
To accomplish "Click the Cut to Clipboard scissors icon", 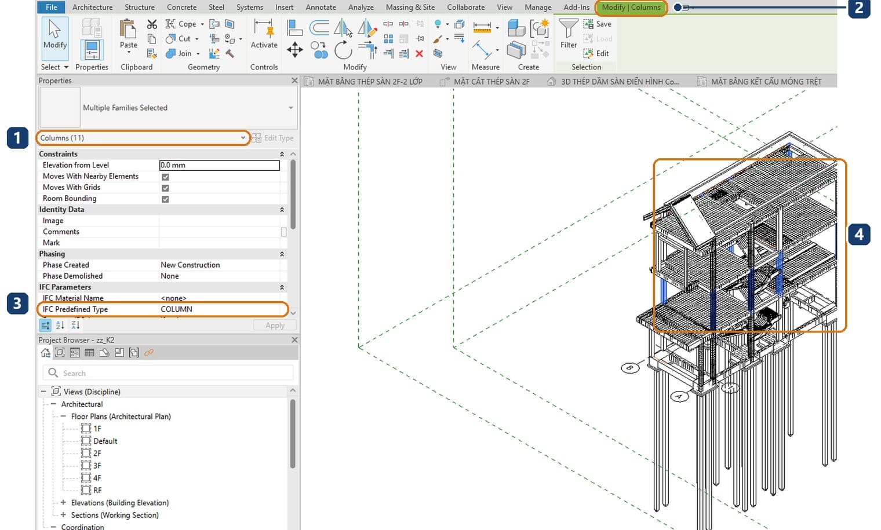I will pyautogui.click(x=152, y=24).
